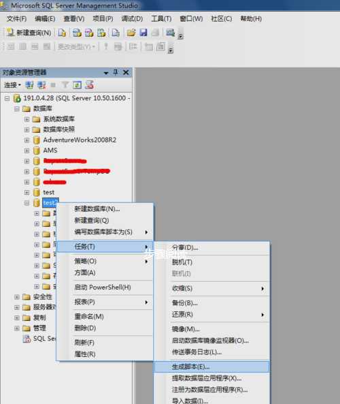Image resolution: width=340 pixels, height=404 pixels.
Task: Select the AdventureWorks2008R2 database
Action: point(80,140)
